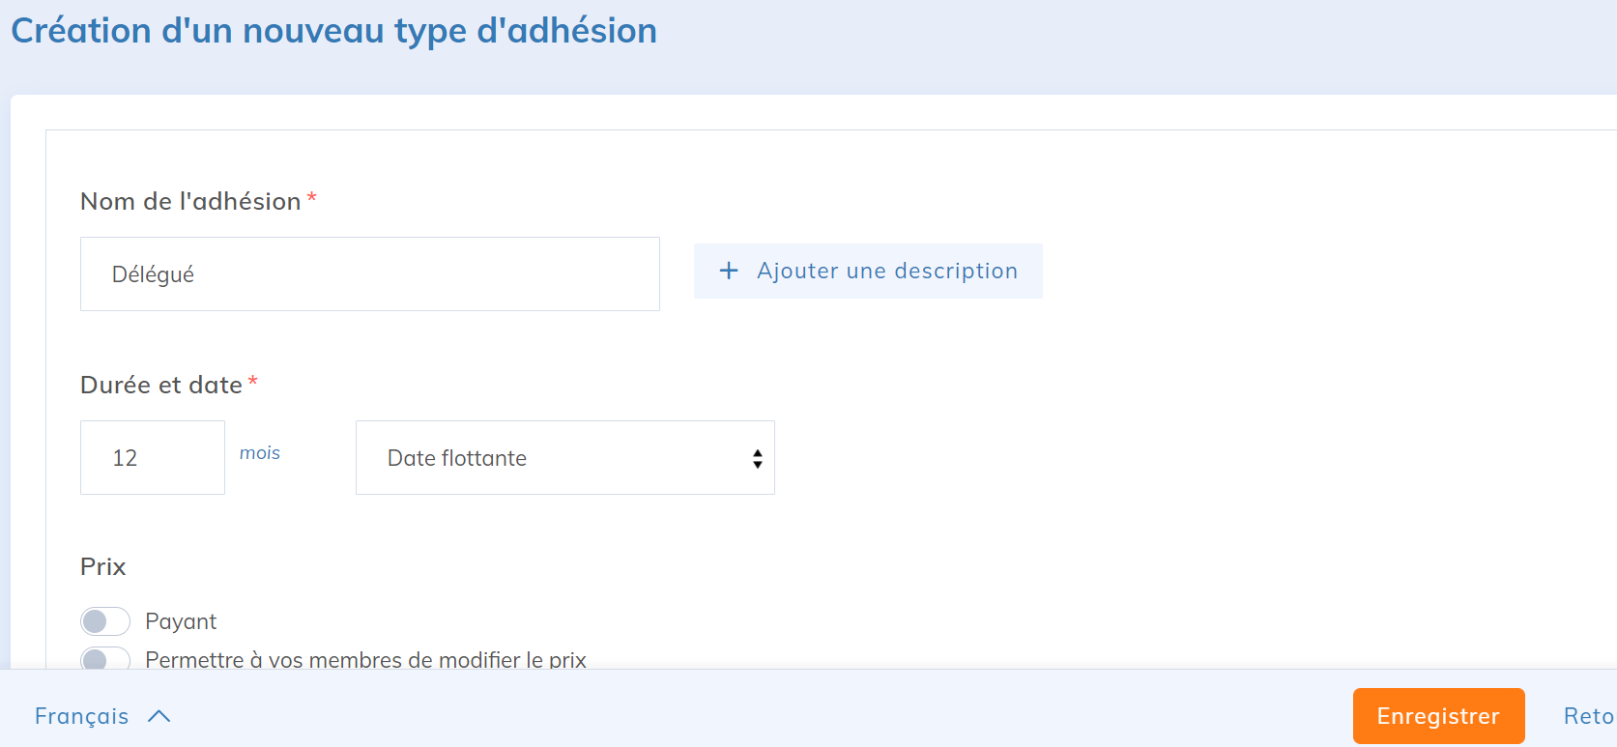This screenshot has height=747, width=1617.
Task: Click the Payant label text
Action: click(181, 621)
